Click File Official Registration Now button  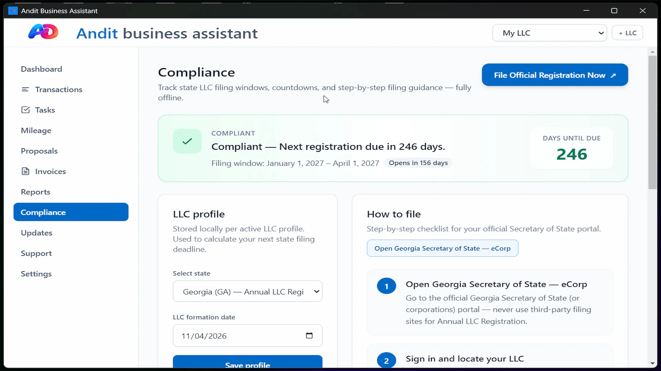coord(555,75)
